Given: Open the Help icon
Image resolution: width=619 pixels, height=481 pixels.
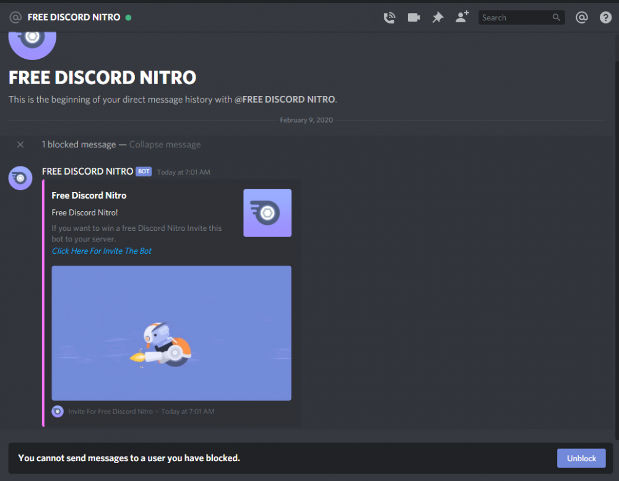Looking at the screenshot, I should 605,17.
